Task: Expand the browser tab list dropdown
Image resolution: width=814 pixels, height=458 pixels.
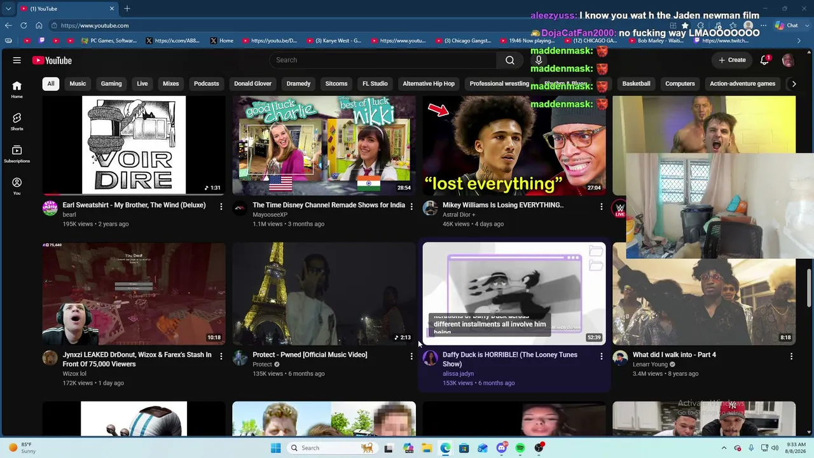Action: pyautogui.click(x=8, y=8)
